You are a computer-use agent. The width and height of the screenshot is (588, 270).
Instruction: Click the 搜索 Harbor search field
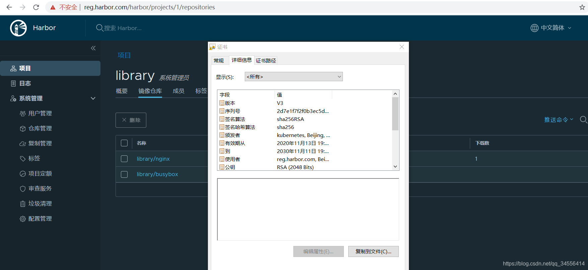pos(123,28)
